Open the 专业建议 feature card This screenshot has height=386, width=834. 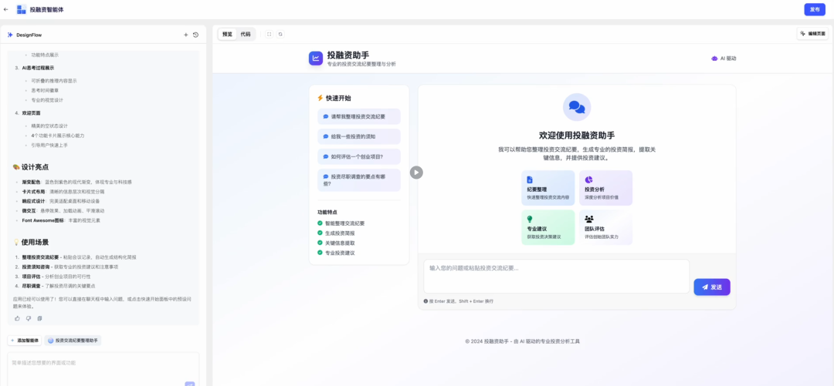(x=548, y=227)
